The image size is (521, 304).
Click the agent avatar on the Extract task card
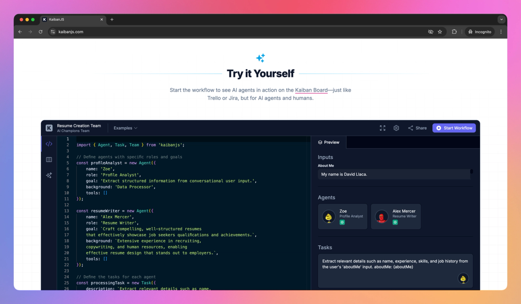[x=463, y=279]
